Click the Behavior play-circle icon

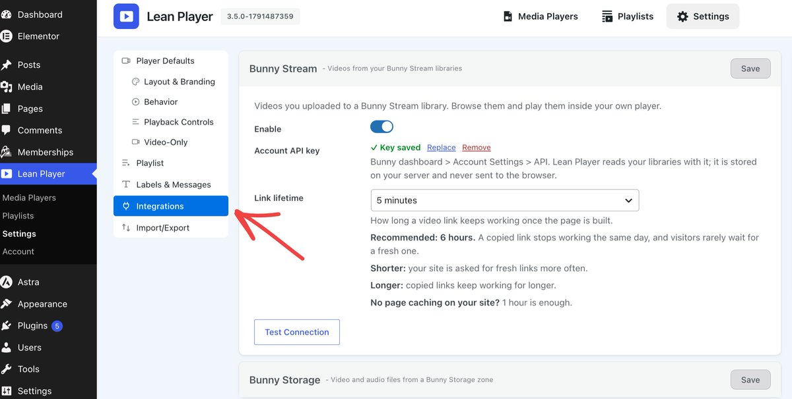(136, 101)
